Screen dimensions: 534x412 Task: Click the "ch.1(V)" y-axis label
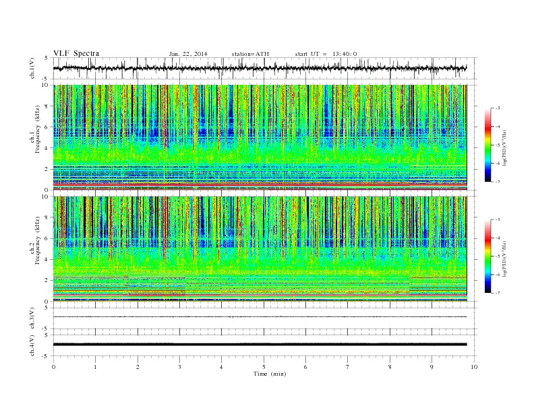[32, 68]
